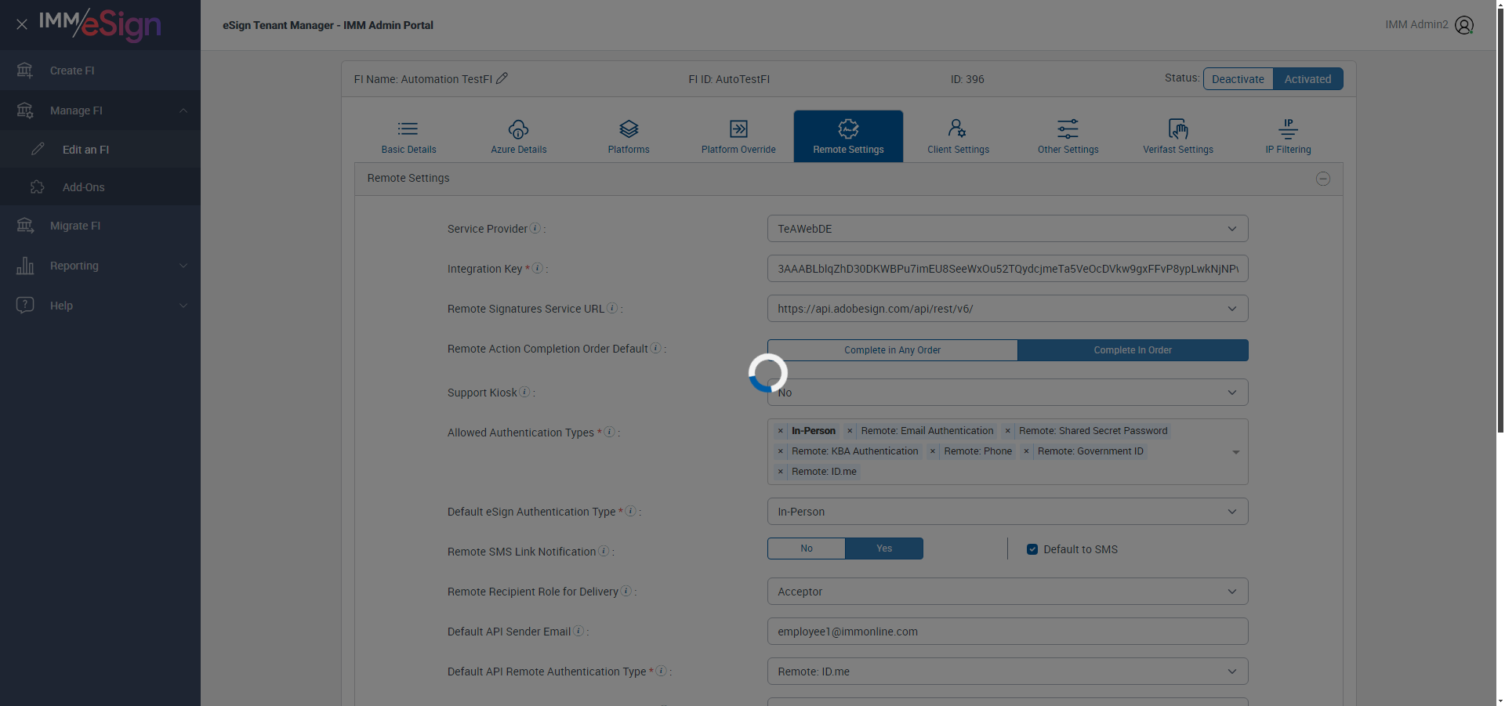Show info for Allowed Authentication Types

coord(609,432)
